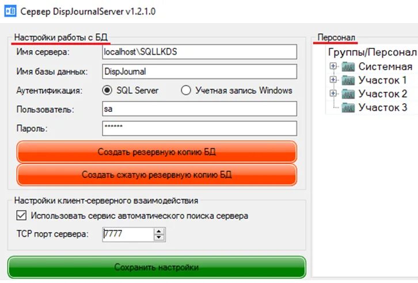
Task: Increase TCP port with up arrow
Action: pos(159,231)
